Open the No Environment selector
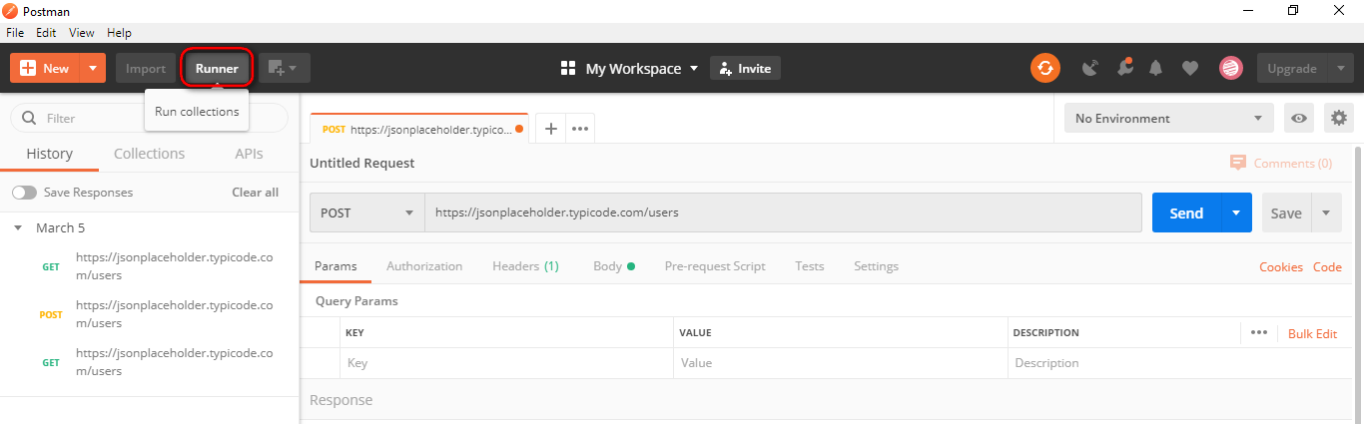The height and width of the screenshot is (424, 1364). click(1168, 118)
